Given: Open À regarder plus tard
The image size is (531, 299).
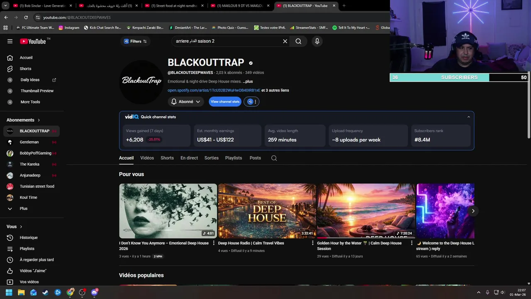Looking at the screenshot, I should [37, 260].
